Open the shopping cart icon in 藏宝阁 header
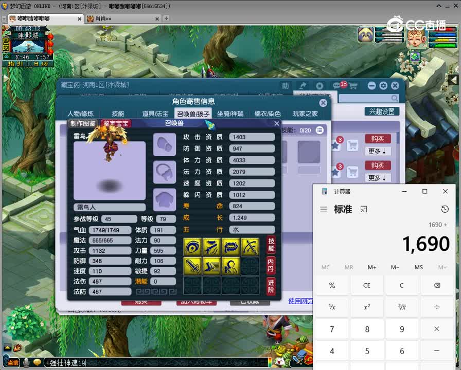Viewport: 461px width, 370px height. pyautogui.click(x=353, y=86)
